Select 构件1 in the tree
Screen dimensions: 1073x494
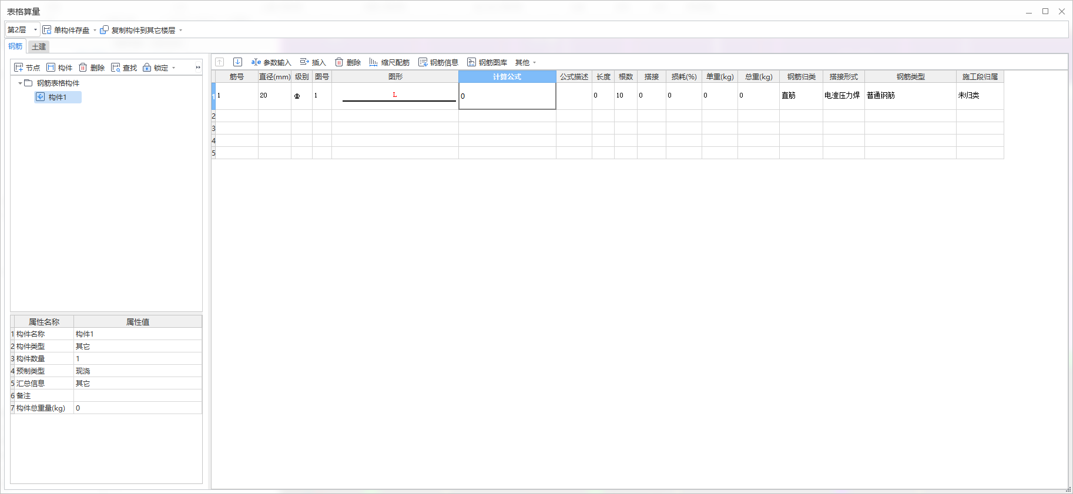click(58, 98)
